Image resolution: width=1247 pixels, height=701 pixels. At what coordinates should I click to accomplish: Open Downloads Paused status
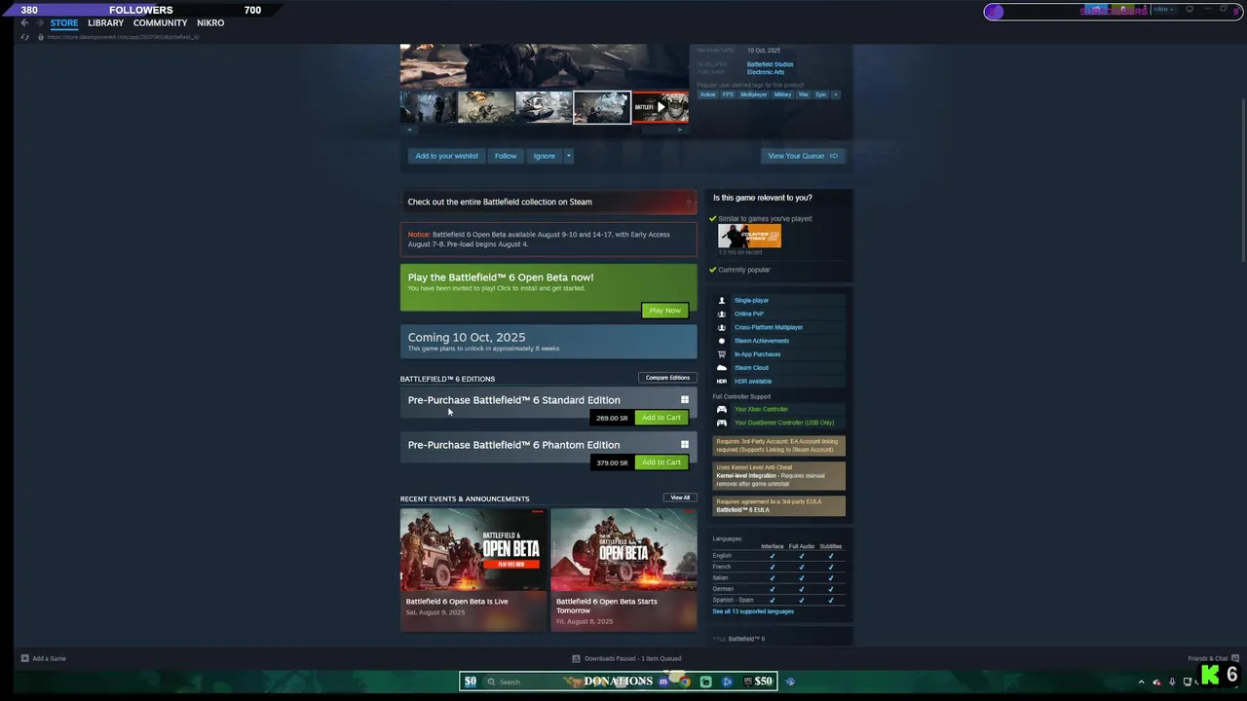(x=626, y=658)
